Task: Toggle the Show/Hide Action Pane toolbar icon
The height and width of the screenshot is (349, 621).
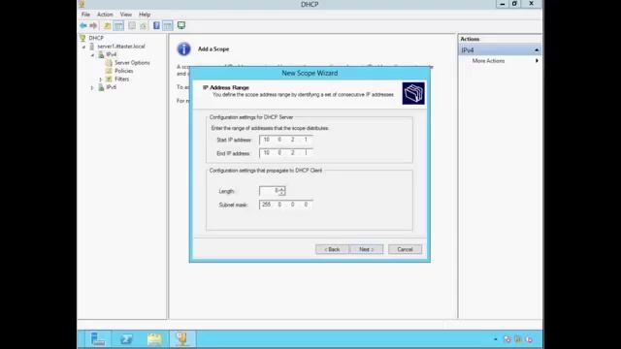Action: pos(168,26)
